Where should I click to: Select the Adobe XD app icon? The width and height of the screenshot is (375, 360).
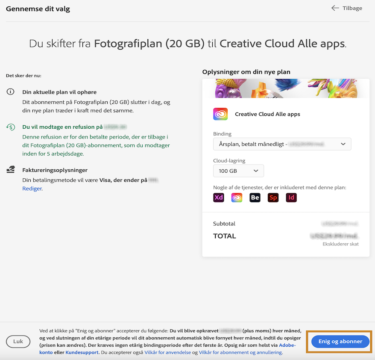click(x=218, y=198)
